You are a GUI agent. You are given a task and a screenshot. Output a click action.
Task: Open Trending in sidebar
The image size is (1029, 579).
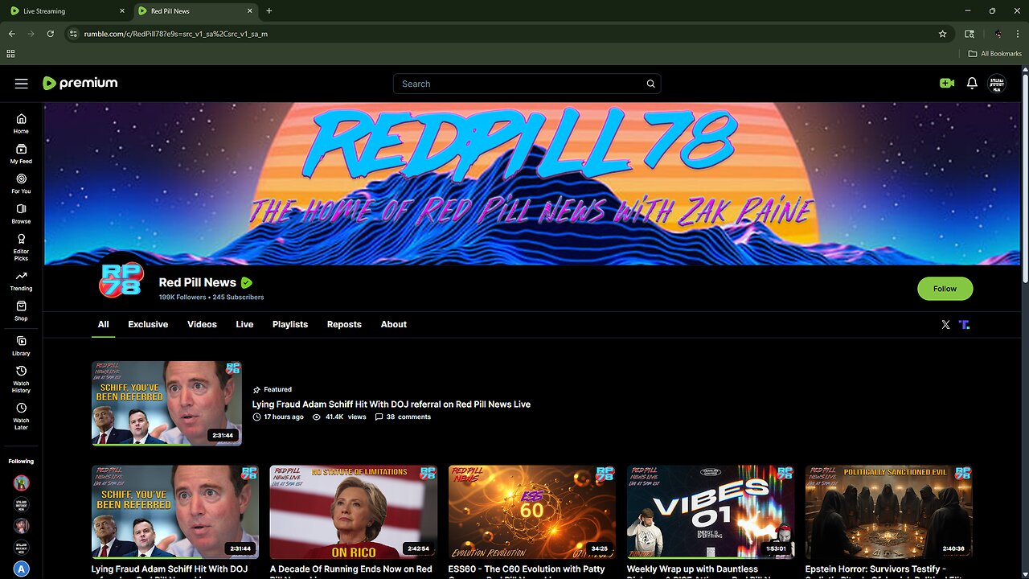click(x=21, y=281)
